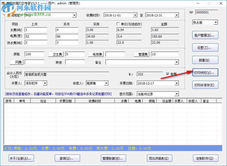Open the 设置(T) settings dialog
The image size is (227, 166).
pyautogui.click(x=205, y=47)
